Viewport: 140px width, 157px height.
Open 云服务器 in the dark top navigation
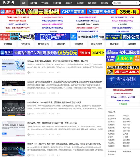pyautogui.click(x=34, y=3)
